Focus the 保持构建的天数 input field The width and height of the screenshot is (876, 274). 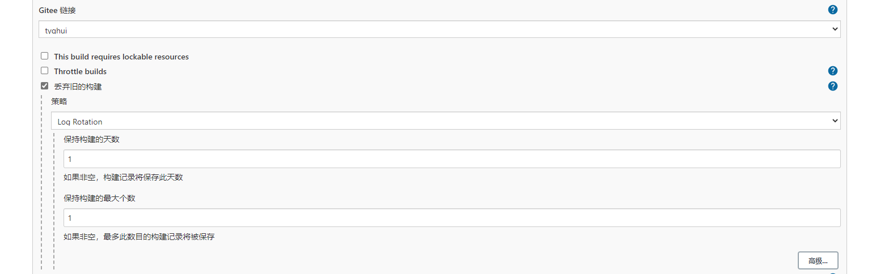pos(452,159)
